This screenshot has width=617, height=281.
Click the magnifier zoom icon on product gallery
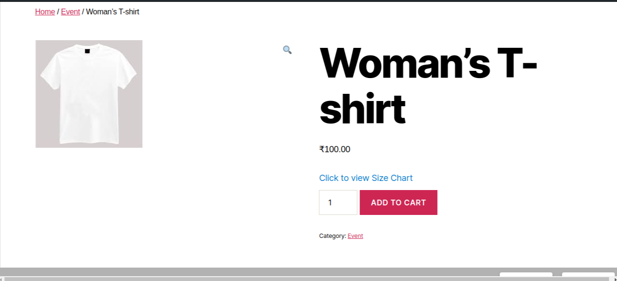click(x=287, y=50)
